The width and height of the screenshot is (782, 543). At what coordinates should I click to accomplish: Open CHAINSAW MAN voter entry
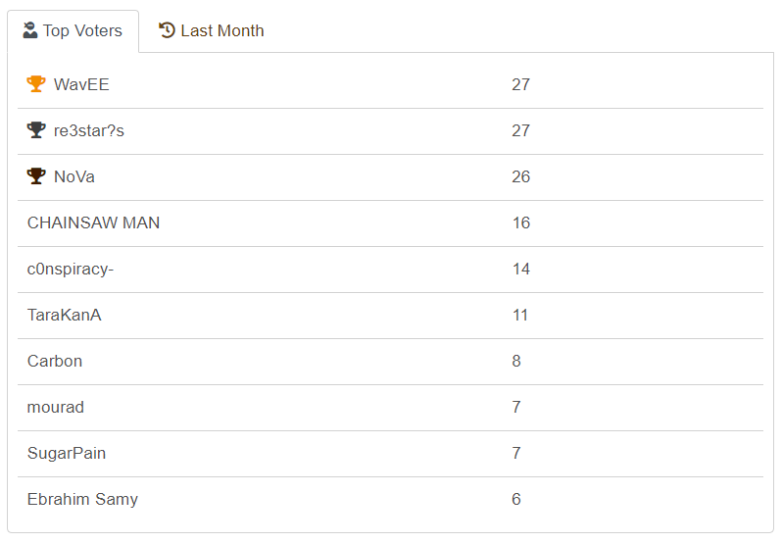point(93,222)
